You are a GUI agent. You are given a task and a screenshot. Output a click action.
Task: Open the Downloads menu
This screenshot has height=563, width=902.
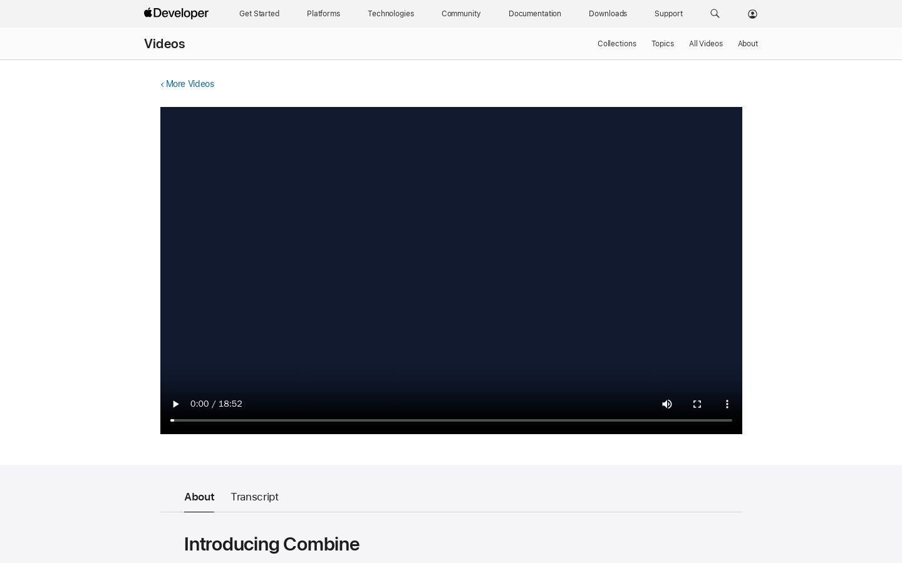pyautogui.click(x=608, y=14)
